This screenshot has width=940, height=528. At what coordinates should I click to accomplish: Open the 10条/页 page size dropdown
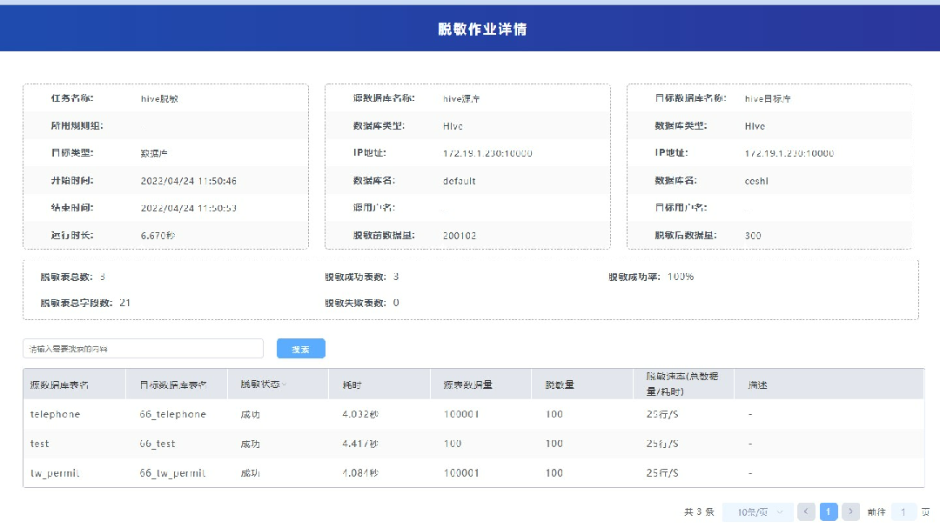pos(758,512)
